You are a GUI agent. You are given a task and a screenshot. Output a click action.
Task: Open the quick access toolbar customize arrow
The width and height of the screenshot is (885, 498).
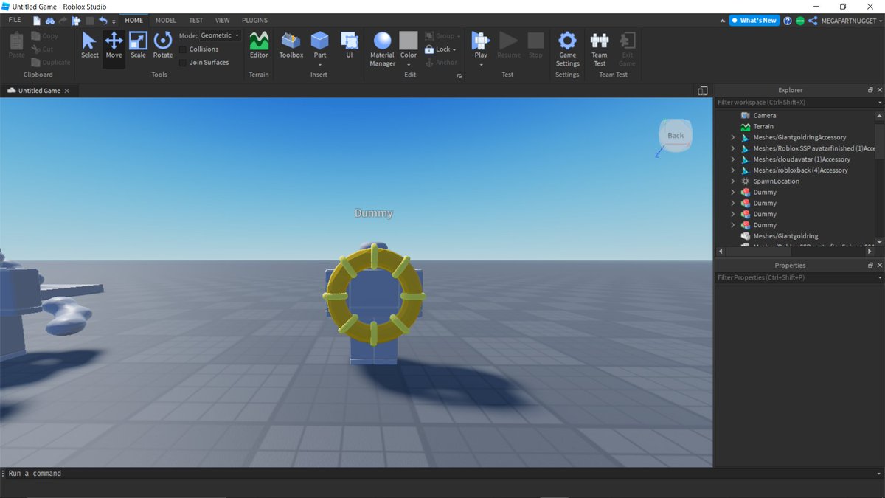[114, 21]
